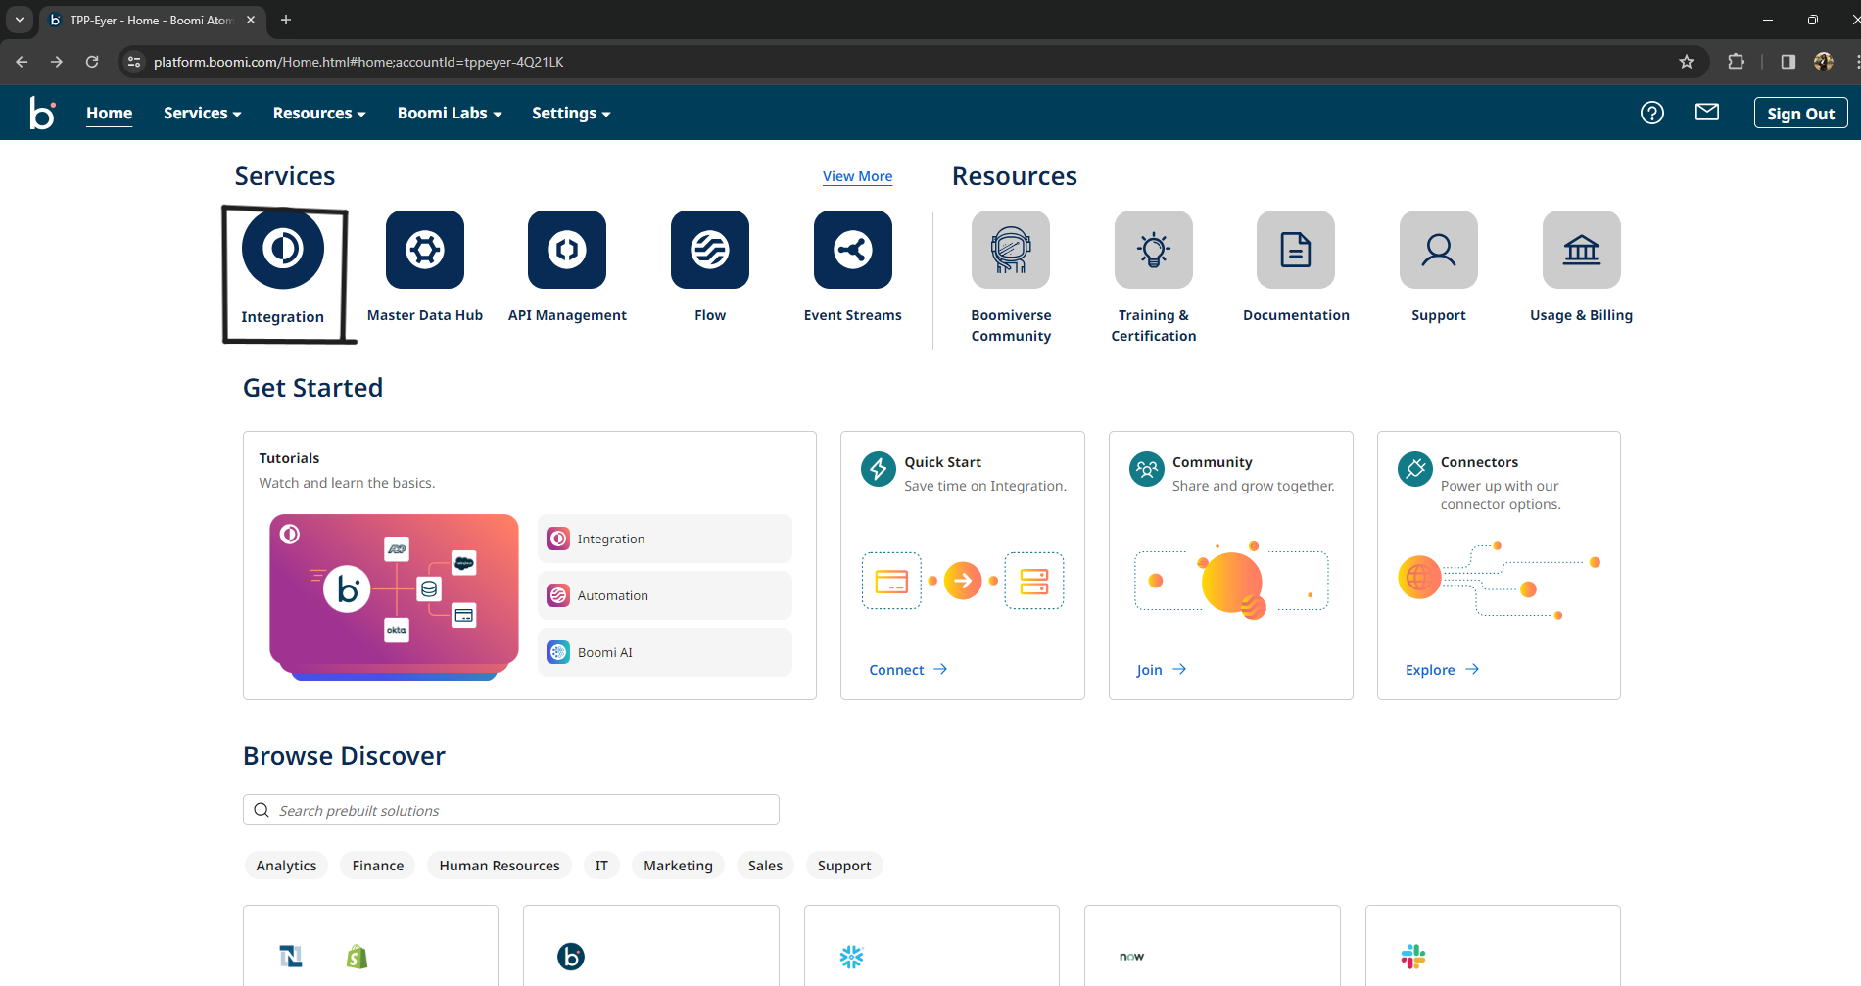Viewport: 1861px width, 986px height.
Task: Expand the Services dropdown
Action: [201, 113]
